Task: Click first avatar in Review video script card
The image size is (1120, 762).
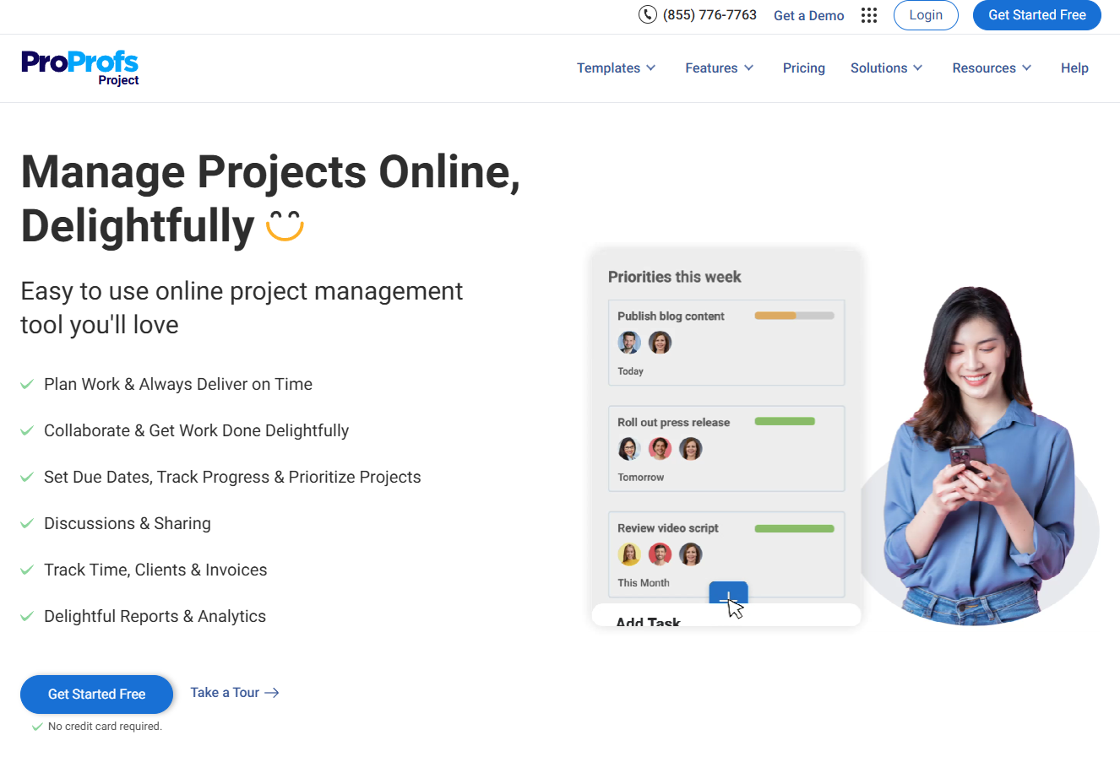Action: click(x=629, y=554)
